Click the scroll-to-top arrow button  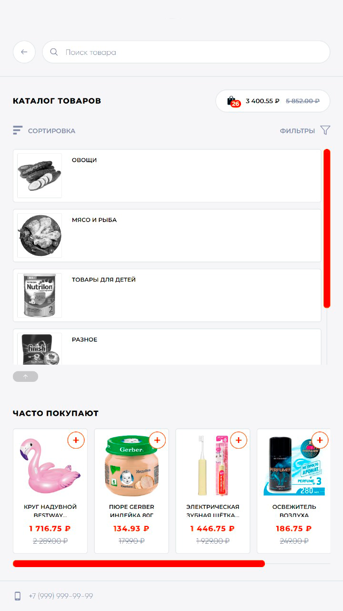point(25,377)
